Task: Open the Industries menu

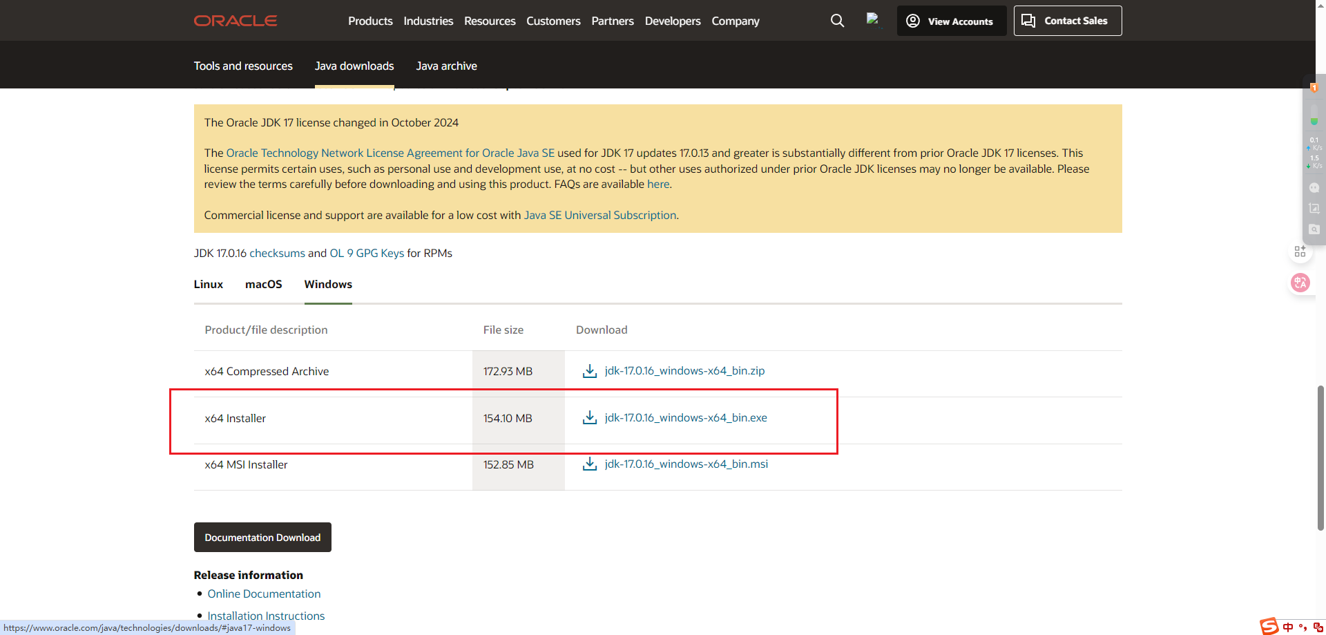Action: click(x=428, y=21)
